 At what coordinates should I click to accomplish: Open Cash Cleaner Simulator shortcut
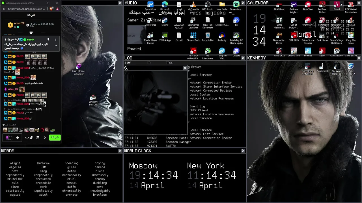click(x=79, y=69)
